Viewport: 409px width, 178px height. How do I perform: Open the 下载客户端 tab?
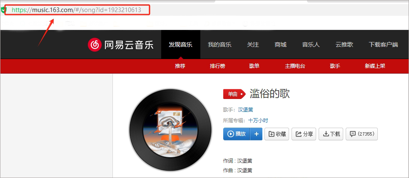click(x=384, y=44)
